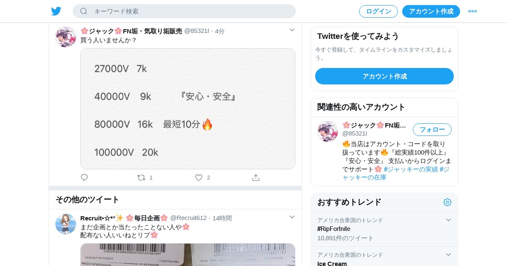507x266 pixels.
Task: Click the ログイン button
Action: pyautogui.click(x=379, y=11)
